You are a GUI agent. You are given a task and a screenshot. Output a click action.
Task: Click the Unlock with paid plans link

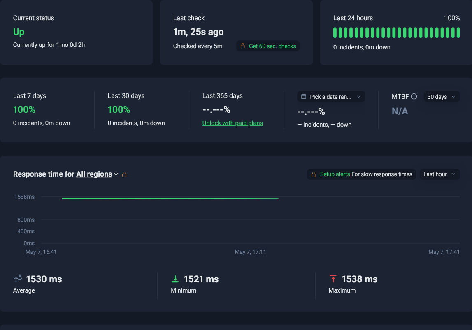[x=233, y=123]
